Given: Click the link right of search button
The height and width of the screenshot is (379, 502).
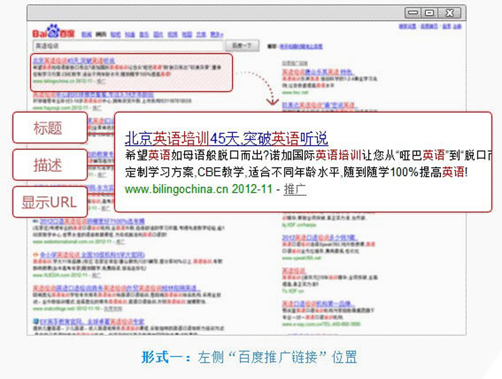Looking at the screenshot, I should coord(301,46).
